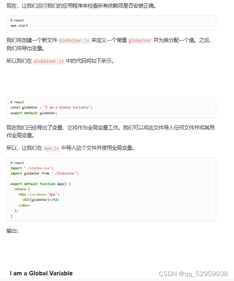Click '# react' comment in the App.js code block
Screen dimensions: 234x281
17,163
